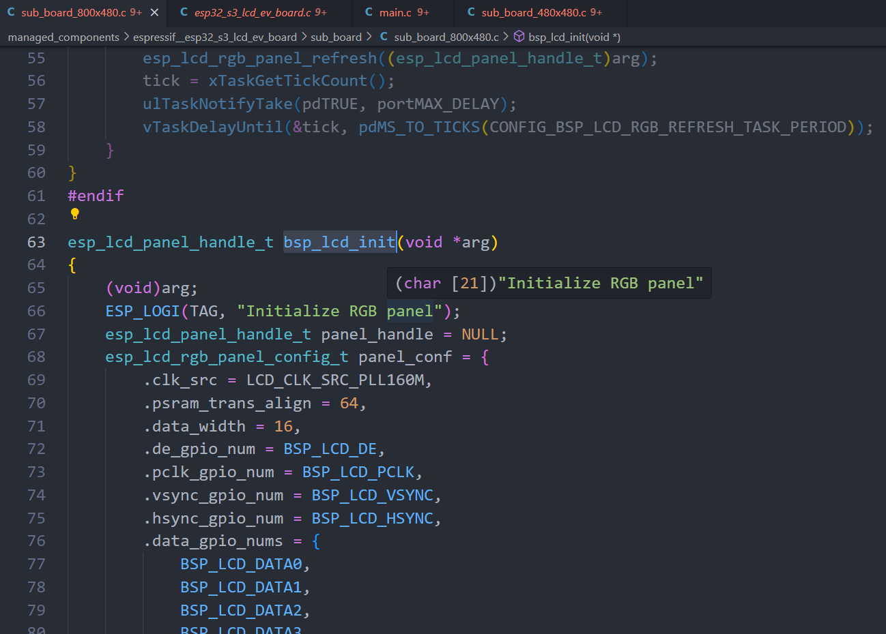Click the NULL keyword on line 67
Image resolution: width=886 pixels, height=634 pixels.
point(480,334)
